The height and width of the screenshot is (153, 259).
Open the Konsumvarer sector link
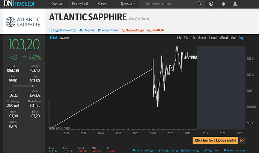point(108,30)
